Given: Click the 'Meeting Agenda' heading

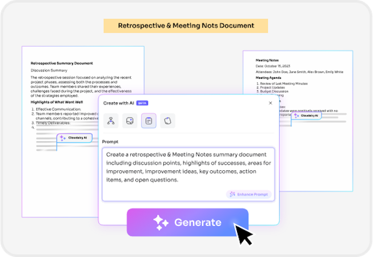Looking at the screenshot, I should (268, 78).
